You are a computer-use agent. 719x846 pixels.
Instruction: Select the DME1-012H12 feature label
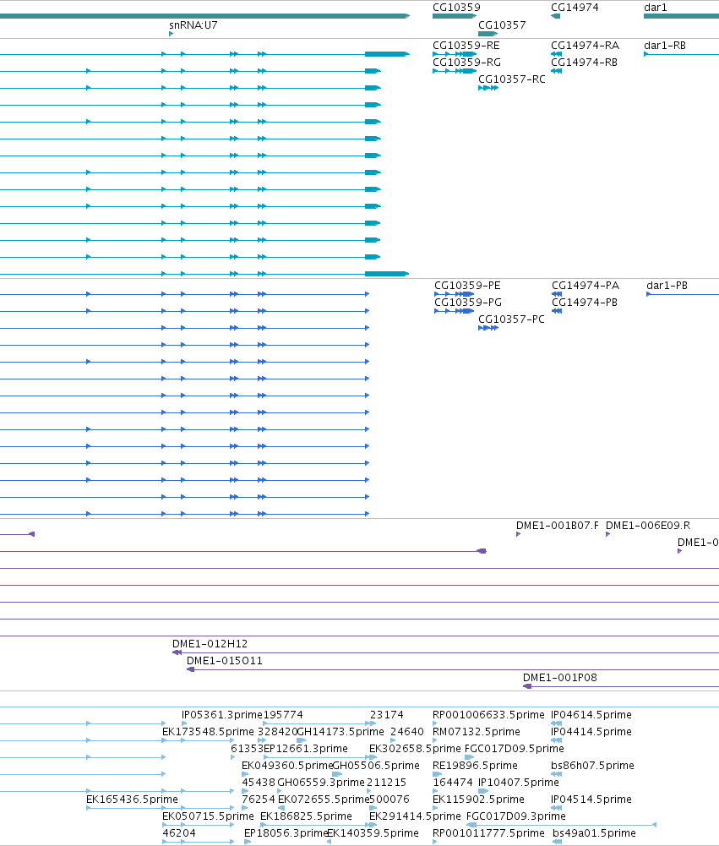tap(210, 644)
